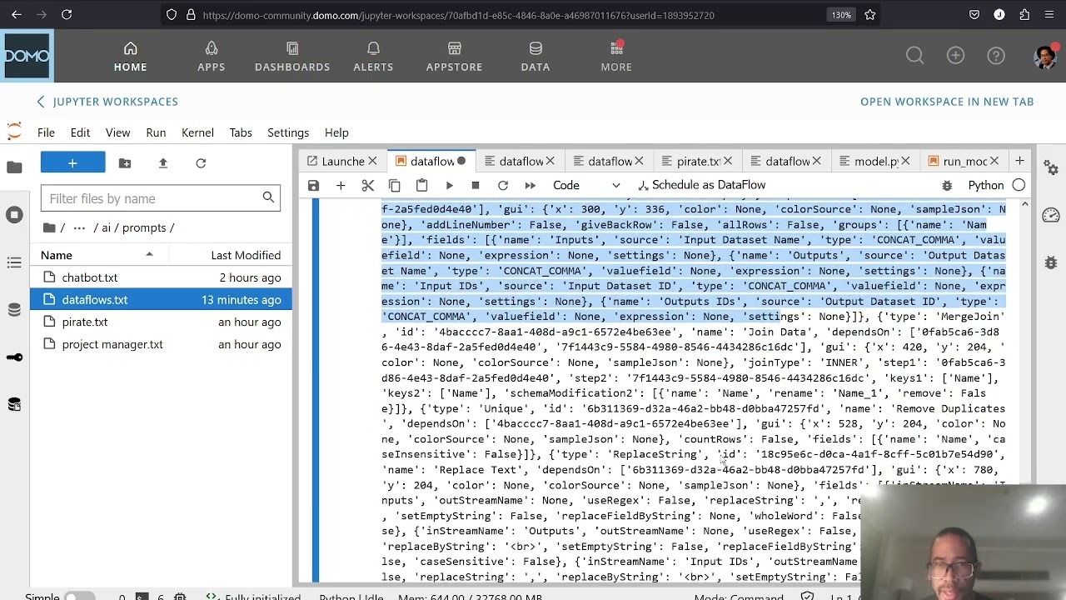Interrupt the kernel
Image resolution: width=1066 pixels, height=600 pixels.
(476, 186)
